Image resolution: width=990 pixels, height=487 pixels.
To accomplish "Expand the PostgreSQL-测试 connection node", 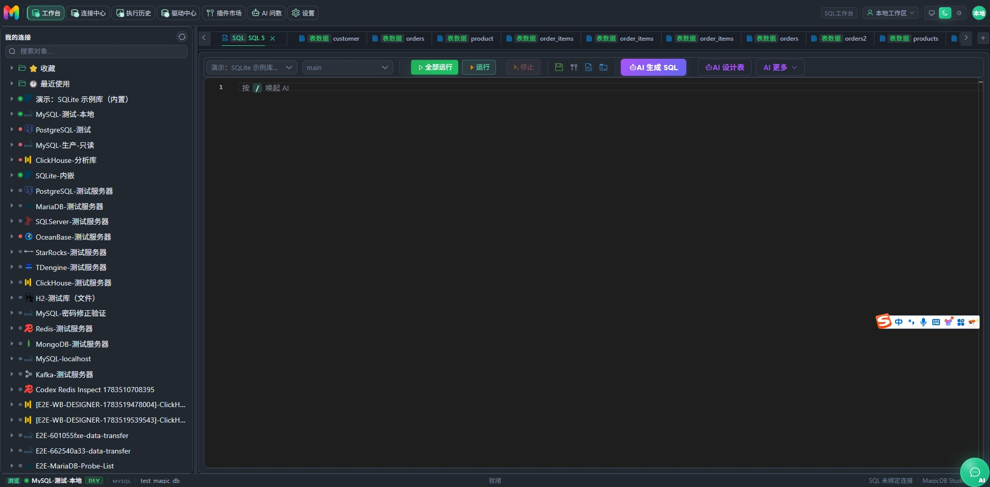I will pyautogui.click(x=12, y=129).
